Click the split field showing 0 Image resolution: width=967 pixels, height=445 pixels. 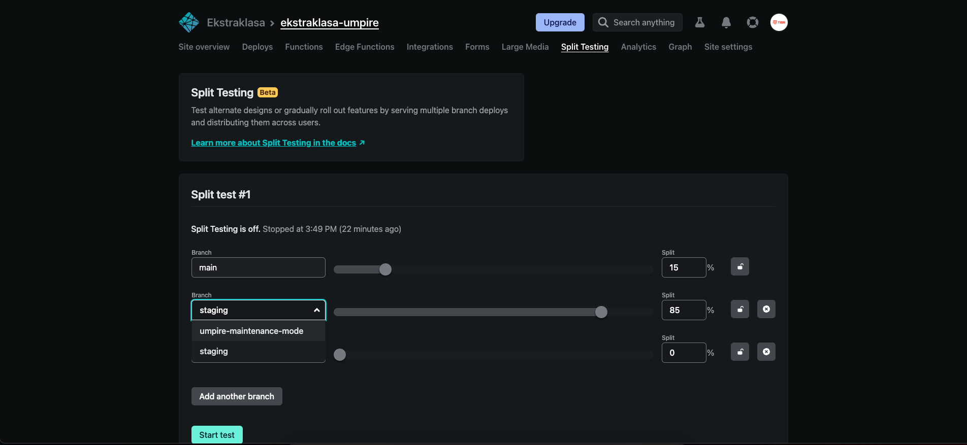[x=684, y=353]
